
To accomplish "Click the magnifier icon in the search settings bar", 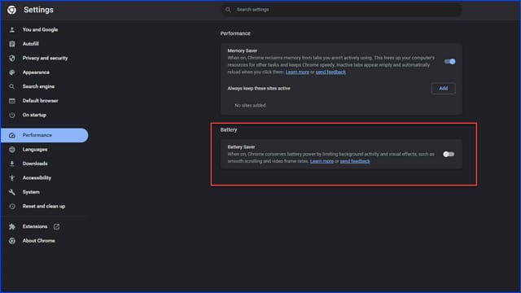I will coord(228,10).
